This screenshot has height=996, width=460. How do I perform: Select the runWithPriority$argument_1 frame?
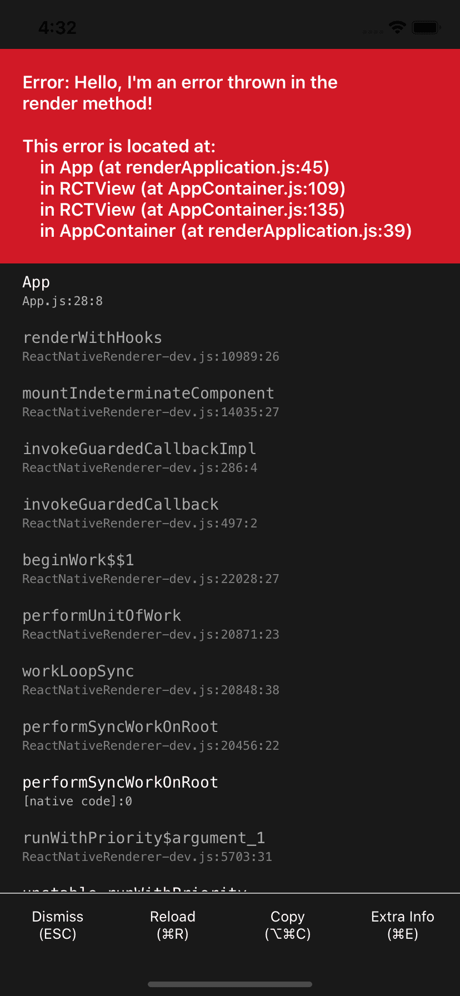tap(147, 846)
